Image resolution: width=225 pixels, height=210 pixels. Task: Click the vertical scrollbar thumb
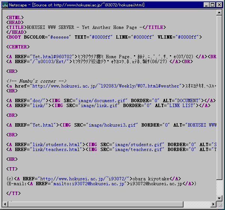[x=219, y=98]
